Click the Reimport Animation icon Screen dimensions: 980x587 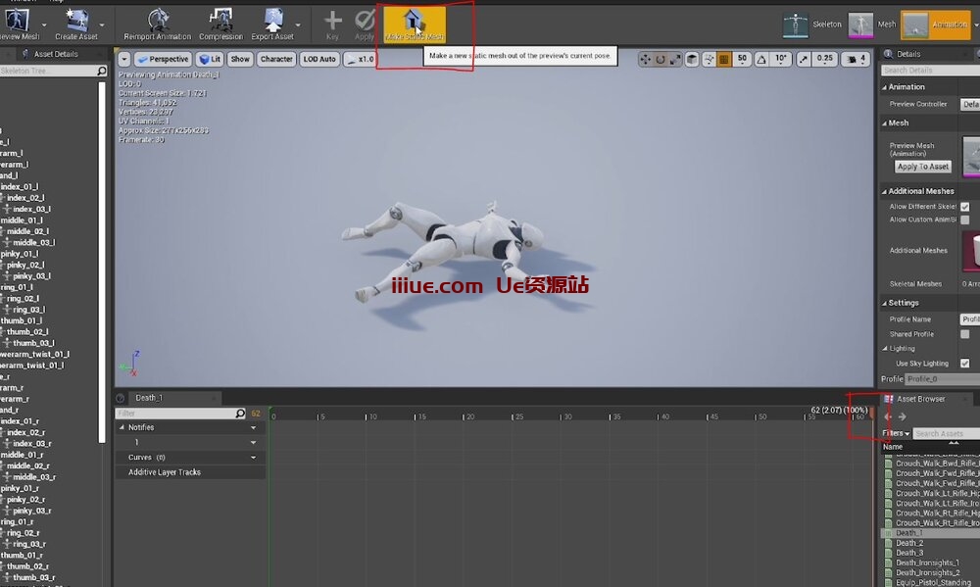click(159, 21)
